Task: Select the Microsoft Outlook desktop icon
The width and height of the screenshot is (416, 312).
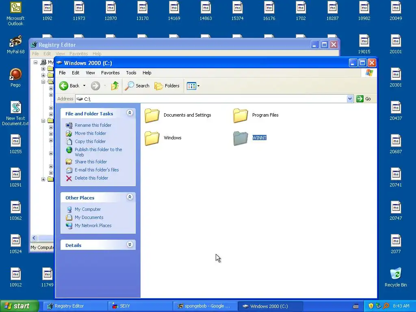Action: click(x=15, y=14)
